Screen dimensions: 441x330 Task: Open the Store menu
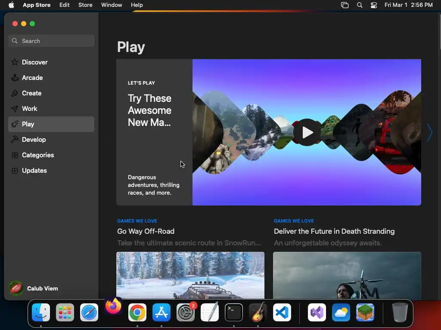85,5
